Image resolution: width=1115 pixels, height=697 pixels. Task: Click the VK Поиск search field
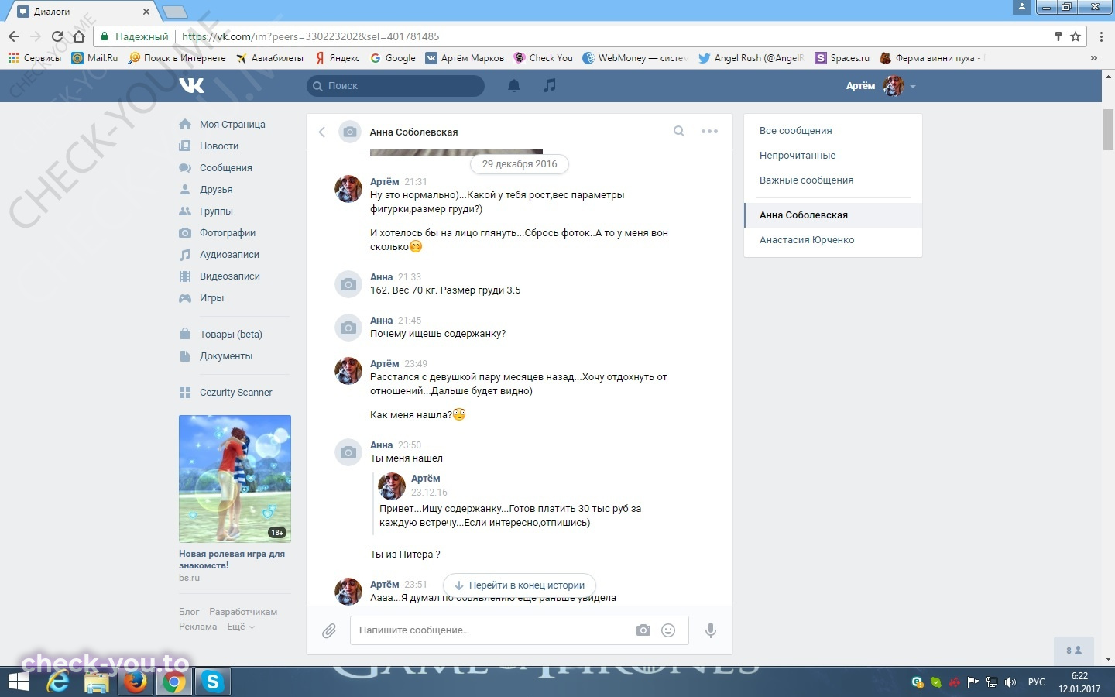396,85
